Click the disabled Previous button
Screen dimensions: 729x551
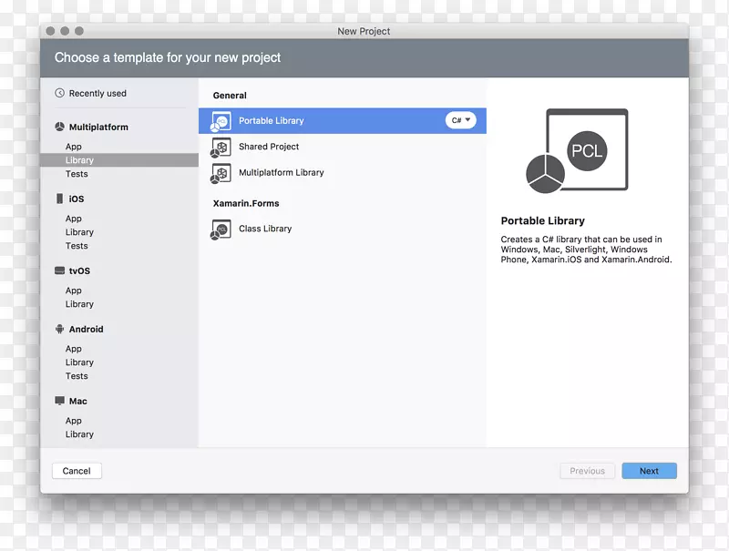[x=587, y=471]
